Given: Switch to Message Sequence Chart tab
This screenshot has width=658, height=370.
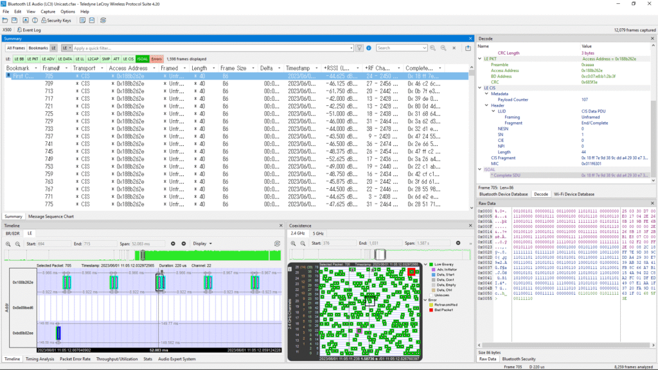Looking at the screenshot, I should pyautogui.click(x=51, y=216).
